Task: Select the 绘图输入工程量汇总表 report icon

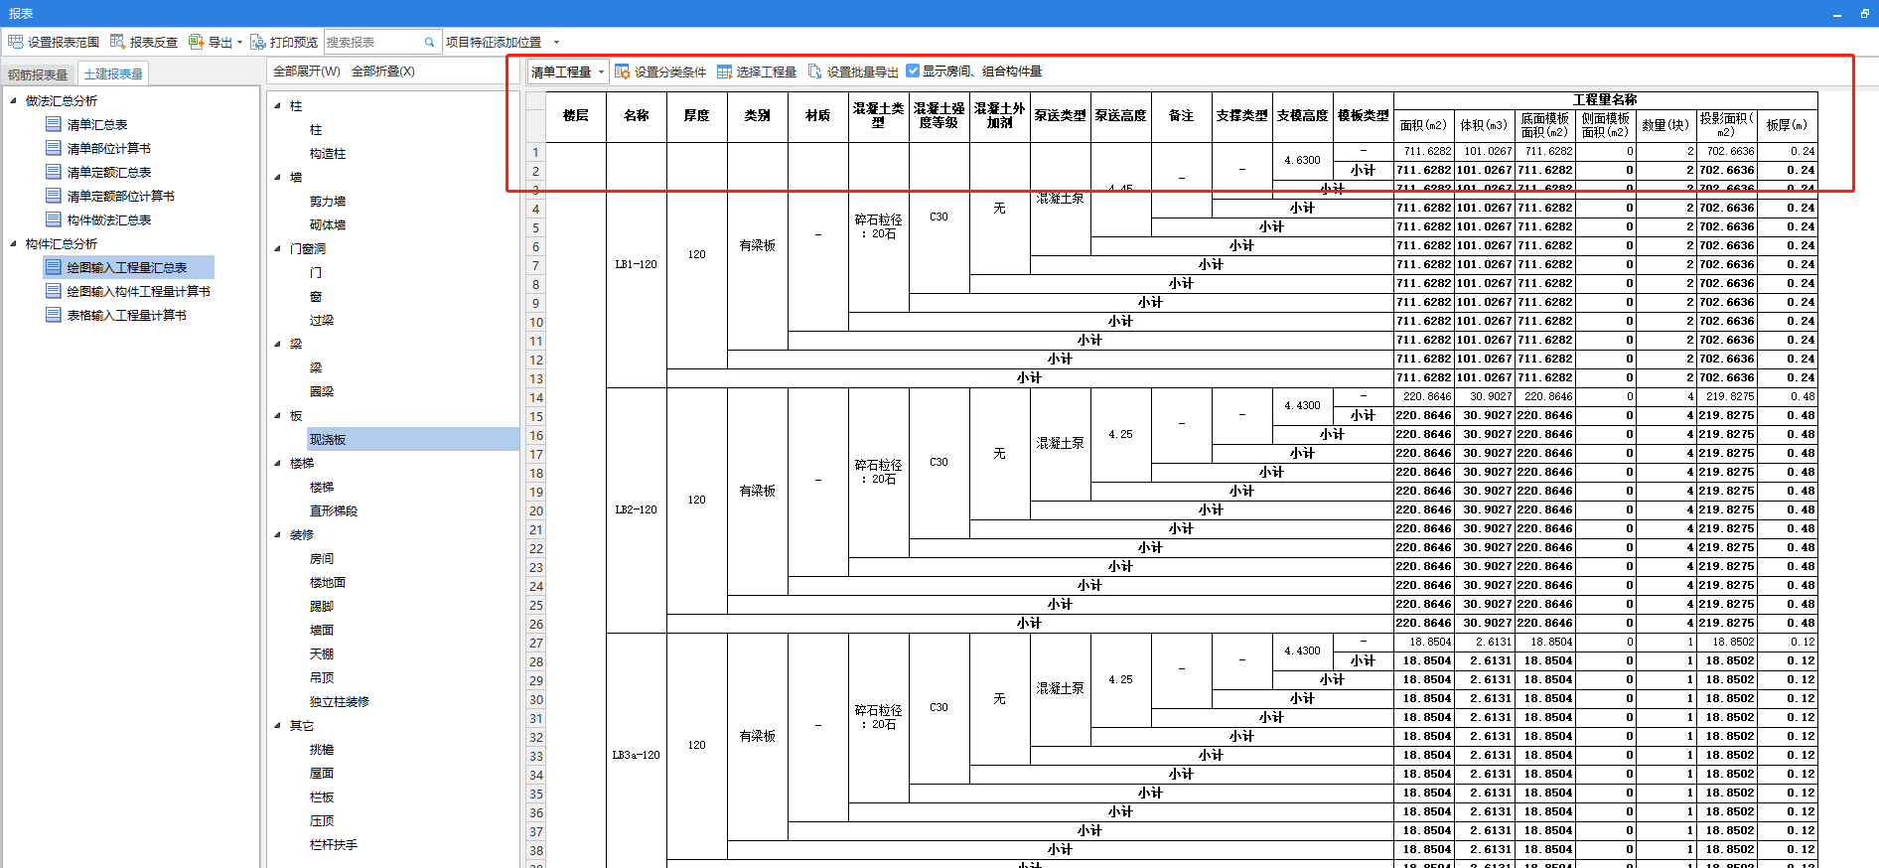Action: [x=54, y=267]
